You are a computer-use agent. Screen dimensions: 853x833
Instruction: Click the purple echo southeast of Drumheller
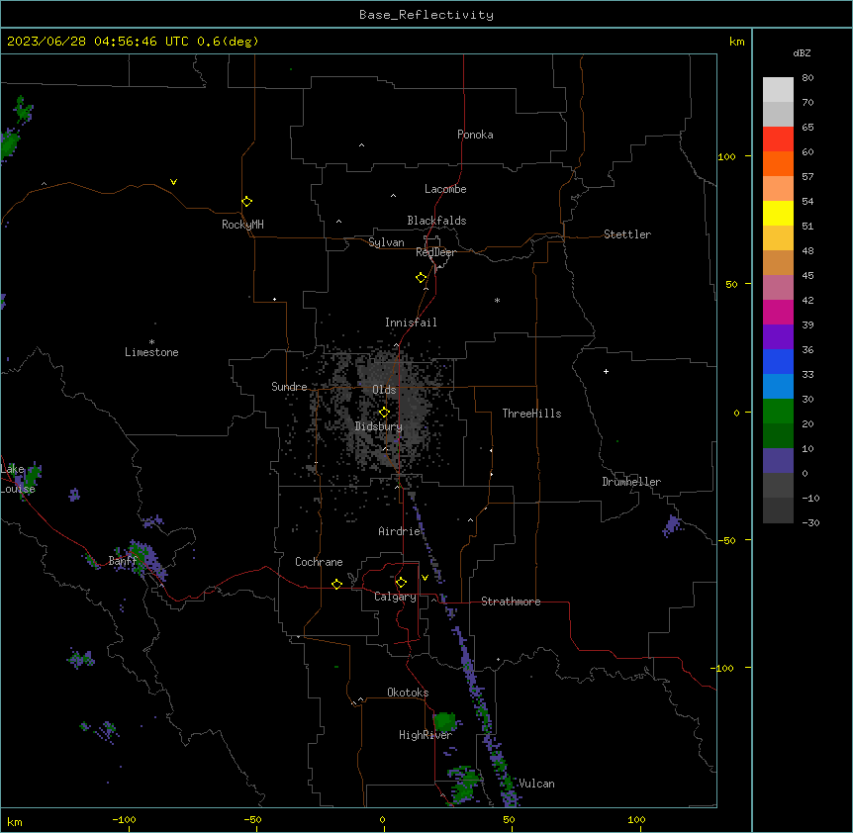click(672, 525)
